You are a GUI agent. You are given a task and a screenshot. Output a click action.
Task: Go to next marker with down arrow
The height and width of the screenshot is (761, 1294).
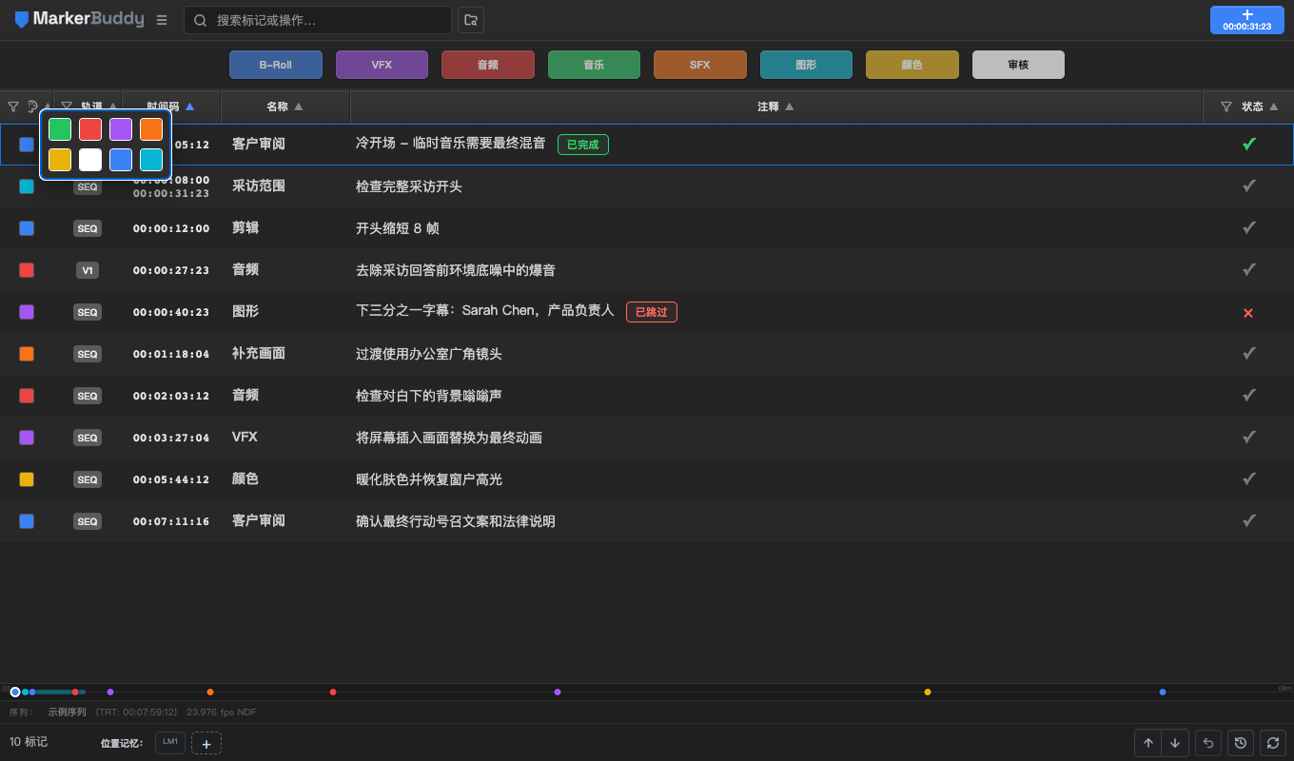(1176, 743)
